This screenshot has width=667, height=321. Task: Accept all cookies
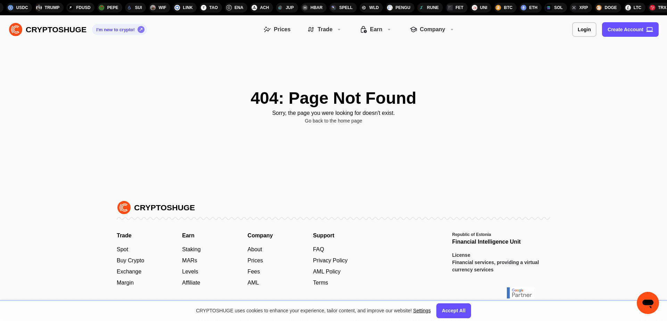453,311
